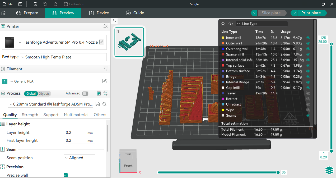Switch to the Strength tab
The height and width of the screenshot is (178, 336).
point(30,115)
